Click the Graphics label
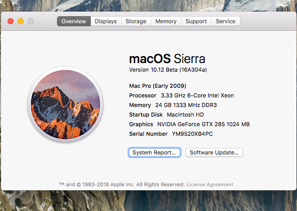 (141, 124)
